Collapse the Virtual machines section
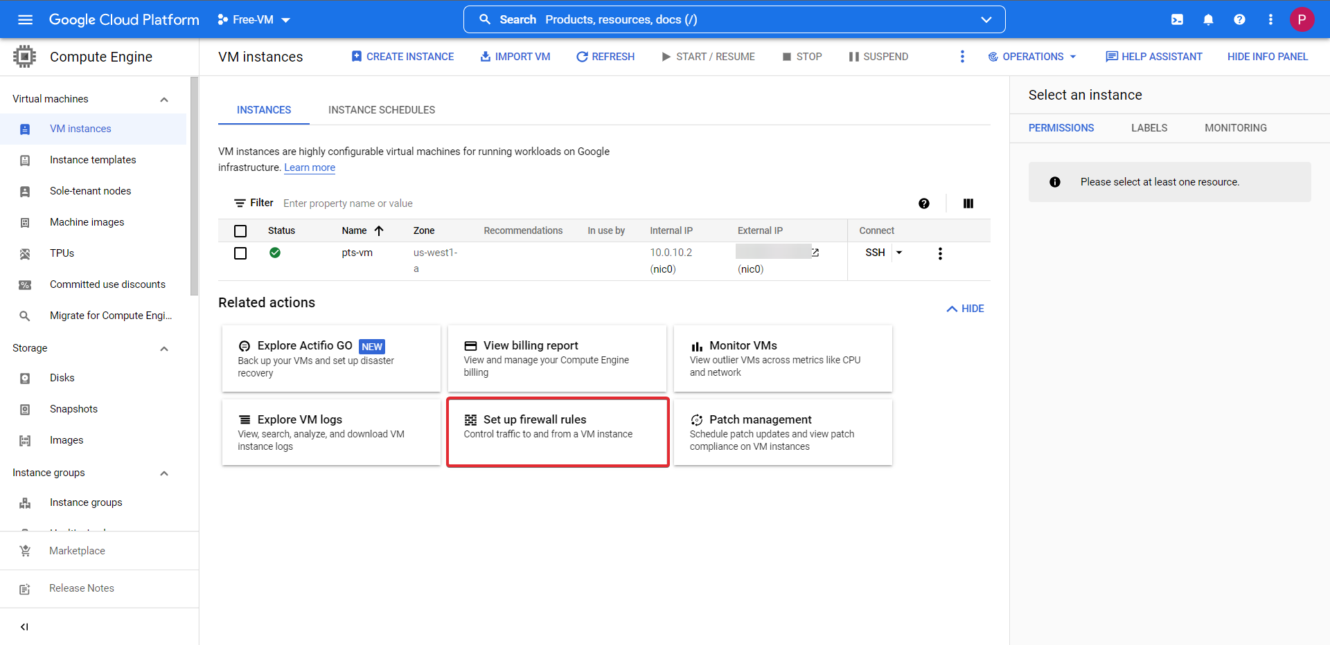Screen dimensions: 1330x645 [164, 99]
